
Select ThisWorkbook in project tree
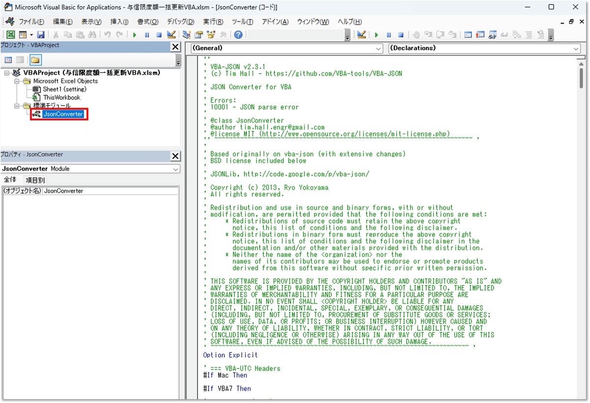61,97
